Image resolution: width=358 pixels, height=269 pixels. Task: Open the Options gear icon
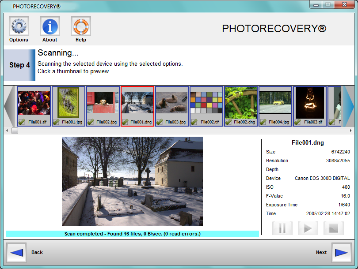[19, 26]
